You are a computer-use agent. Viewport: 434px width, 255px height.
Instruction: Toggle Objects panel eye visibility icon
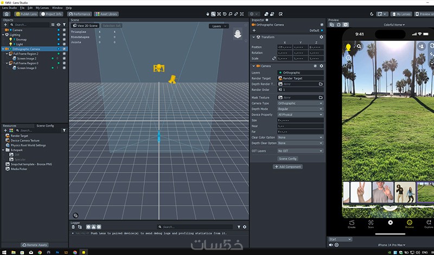click(59, 25)
